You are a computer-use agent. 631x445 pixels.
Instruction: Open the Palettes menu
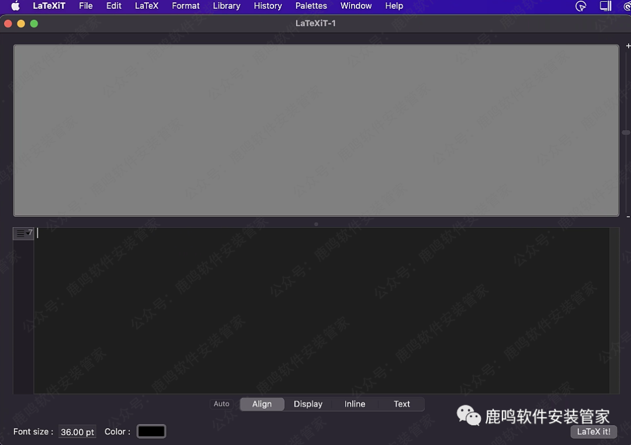311,6
